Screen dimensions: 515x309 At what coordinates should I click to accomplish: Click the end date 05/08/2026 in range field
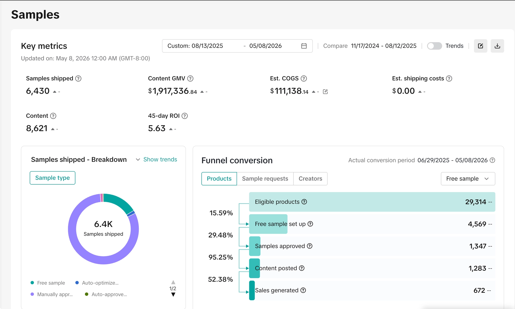tap(266, 46)
